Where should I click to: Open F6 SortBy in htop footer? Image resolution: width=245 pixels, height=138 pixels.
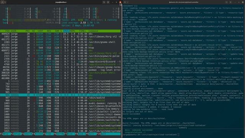(x=59, y=134)
